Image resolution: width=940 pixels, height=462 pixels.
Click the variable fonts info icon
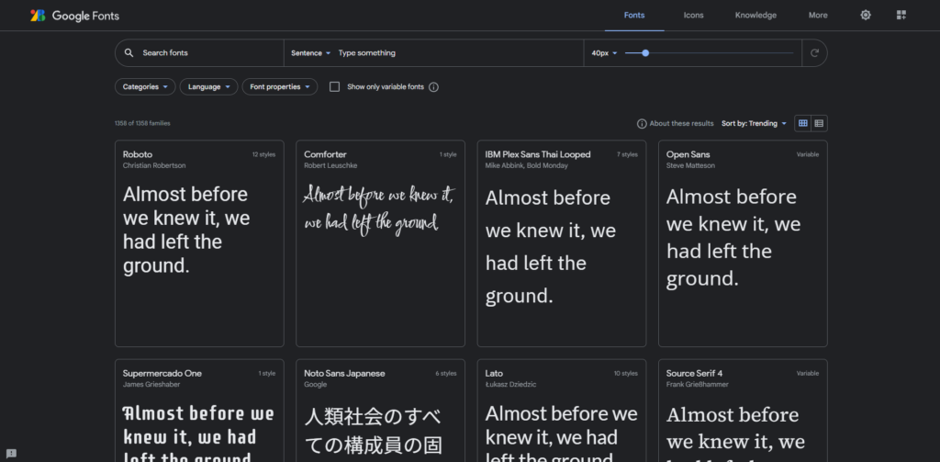point(434,87)
